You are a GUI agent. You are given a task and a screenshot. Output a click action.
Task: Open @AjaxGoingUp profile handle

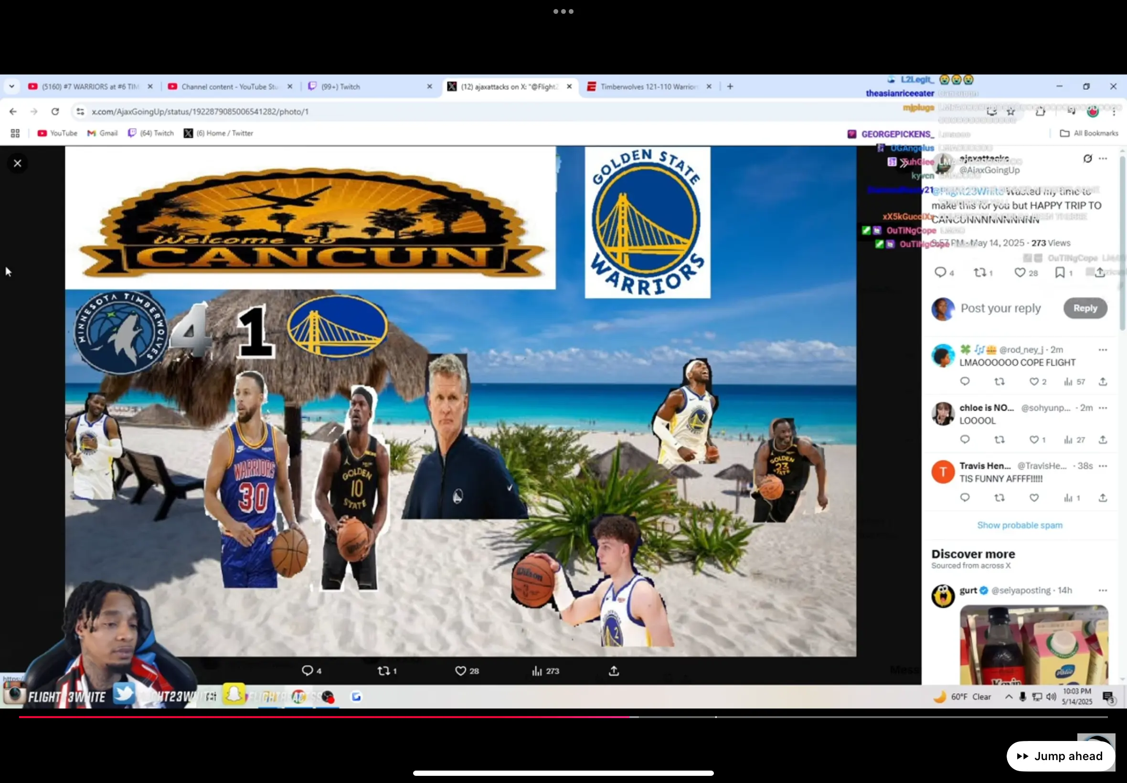(989, 170)
